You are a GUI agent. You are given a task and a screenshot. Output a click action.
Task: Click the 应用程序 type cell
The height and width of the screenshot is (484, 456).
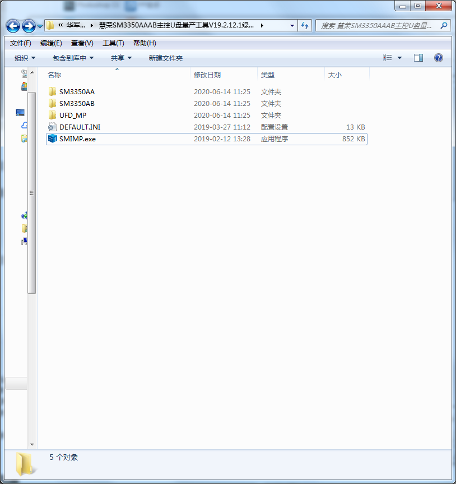(x=274, y=139)
